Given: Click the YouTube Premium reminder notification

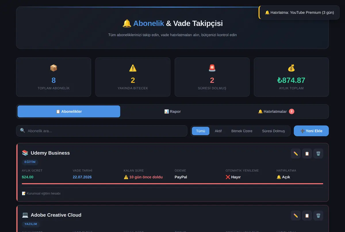Looking at the screenshot, I should coord(299,12).
